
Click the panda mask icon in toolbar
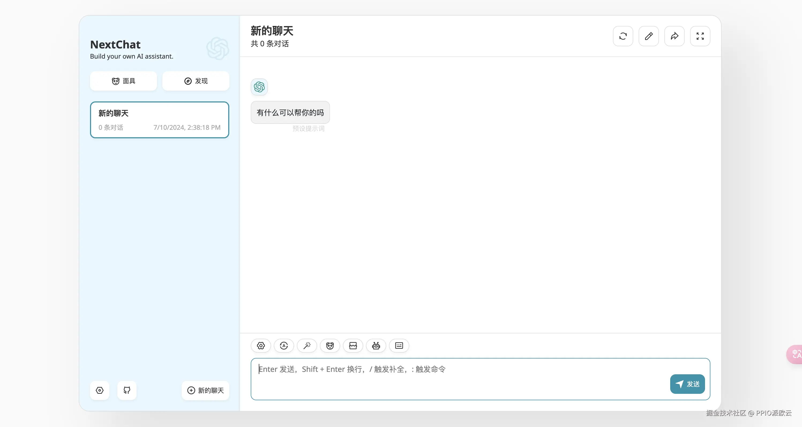[x=330, y=345]
